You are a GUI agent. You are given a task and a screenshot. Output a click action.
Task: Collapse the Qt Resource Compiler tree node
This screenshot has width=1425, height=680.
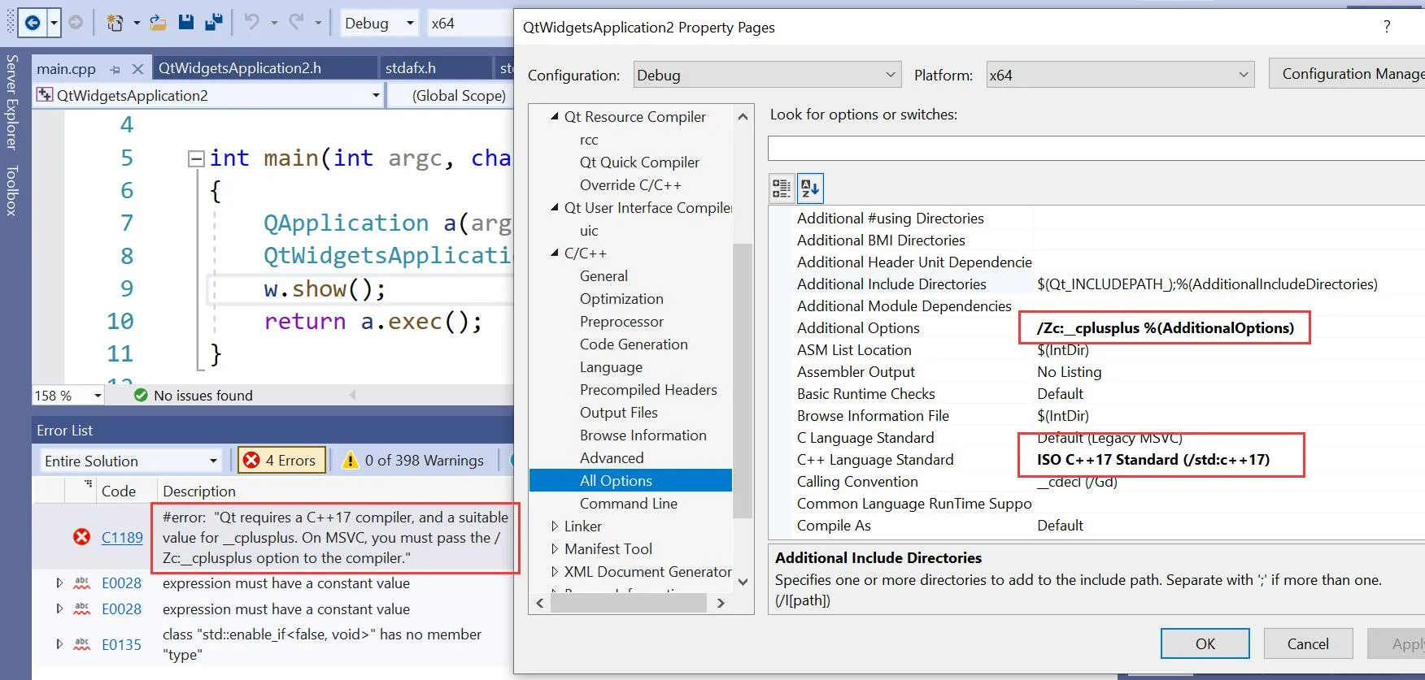[554, 117]
